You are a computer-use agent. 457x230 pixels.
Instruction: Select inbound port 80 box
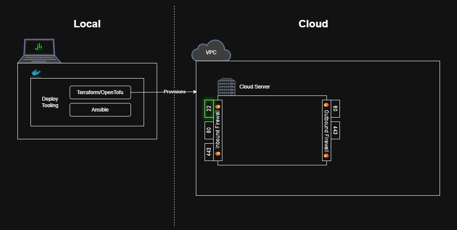[209, 130]
